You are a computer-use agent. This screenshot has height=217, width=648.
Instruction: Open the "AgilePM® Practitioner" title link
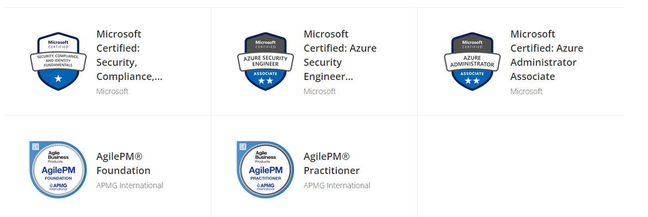[331, 163]
